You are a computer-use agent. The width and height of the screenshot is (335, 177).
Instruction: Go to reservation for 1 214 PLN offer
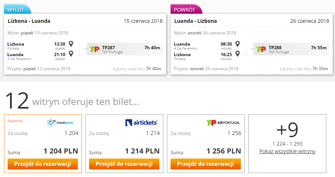pos(124,164)
